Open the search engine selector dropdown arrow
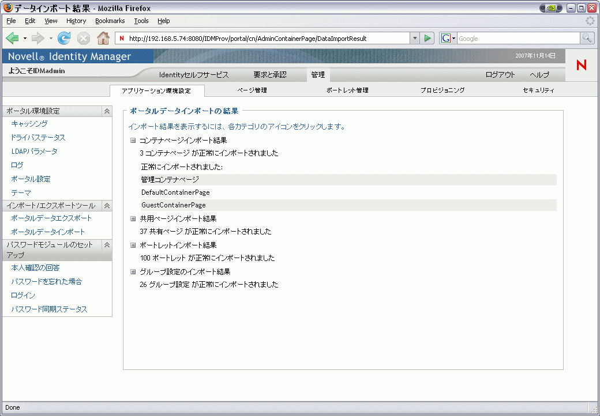 tap(454, 39)
